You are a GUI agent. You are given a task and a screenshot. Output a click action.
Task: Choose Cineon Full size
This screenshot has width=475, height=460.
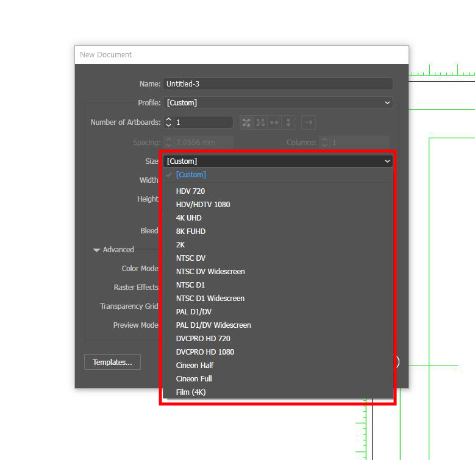pos(278,379)
